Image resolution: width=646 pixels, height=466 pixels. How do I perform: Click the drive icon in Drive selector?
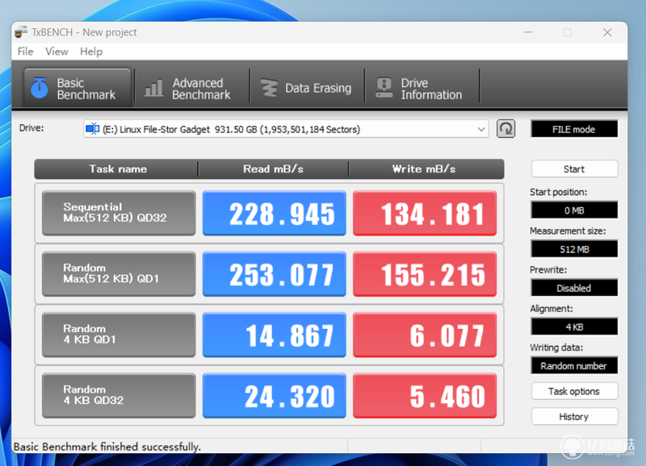pyautogui.click(x=92, y=129)
